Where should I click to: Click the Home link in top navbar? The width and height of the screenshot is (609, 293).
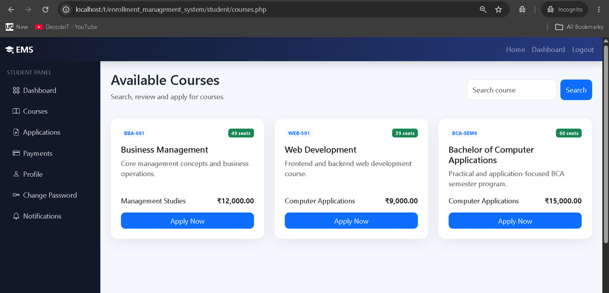[516, 50]
